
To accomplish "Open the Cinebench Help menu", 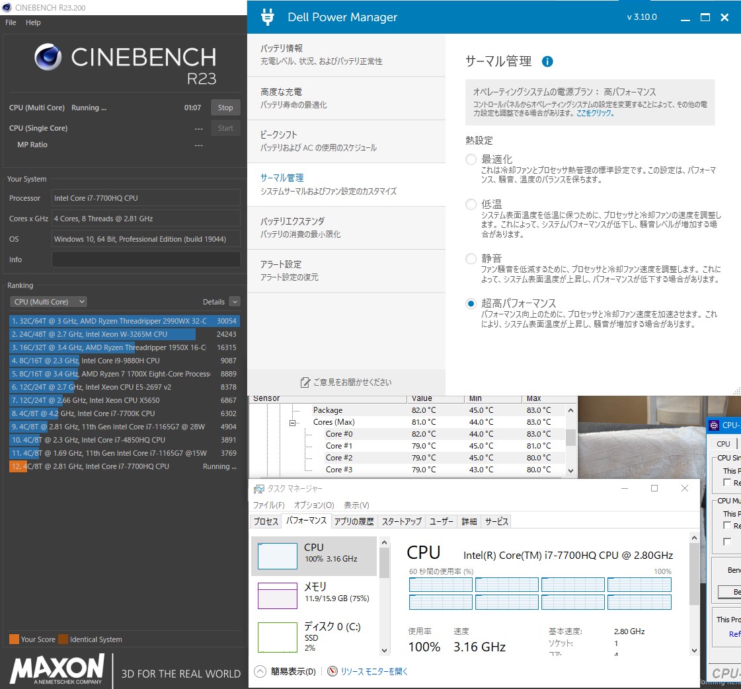I will (x=33, y=22).
